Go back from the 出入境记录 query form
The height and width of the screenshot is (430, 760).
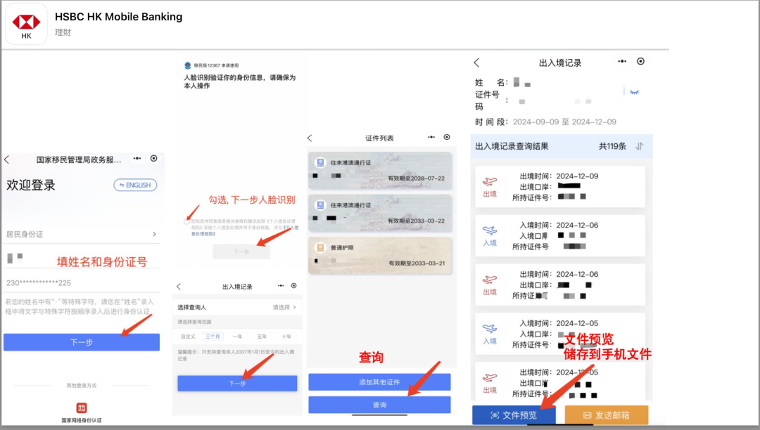pos(179,287)
